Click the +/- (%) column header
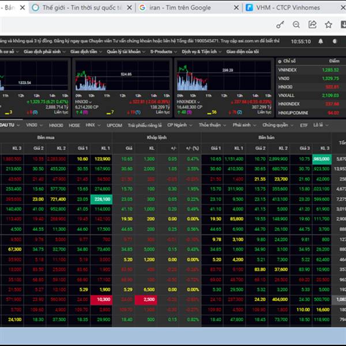The width and height of the screenshot is (346, 346). [193, 148]
